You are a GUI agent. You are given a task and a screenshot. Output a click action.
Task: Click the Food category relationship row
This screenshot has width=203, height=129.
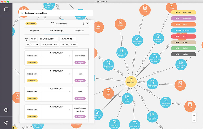(56, 94)
